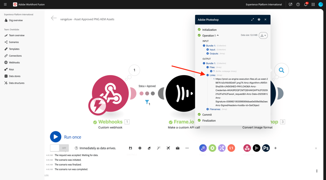This screenshot has width=326, height=180.
Task: Click the Webhooks module circle
Action: [x=110, y=94]
